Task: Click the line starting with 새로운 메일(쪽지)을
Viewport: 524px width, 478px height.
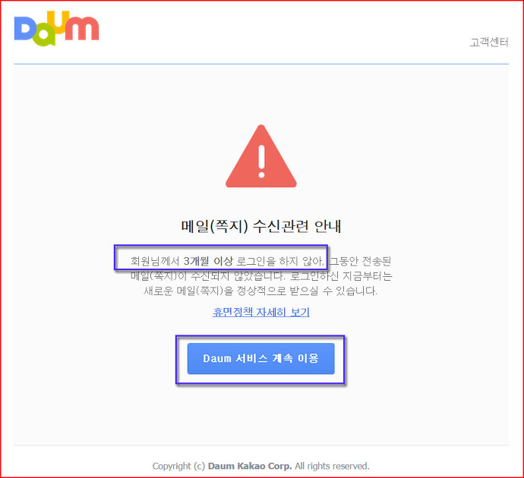Action: click(260, 291)
